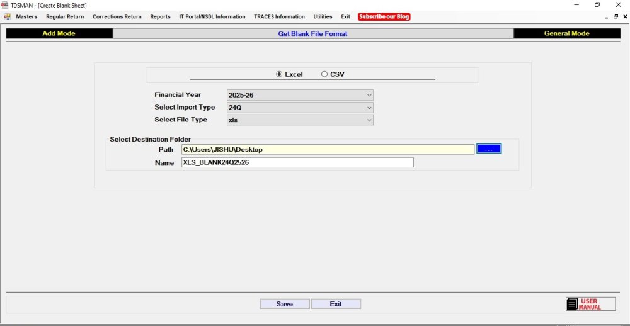Open the Corrections Return menu
The image size is (630, 326).
tap(117, 17)
